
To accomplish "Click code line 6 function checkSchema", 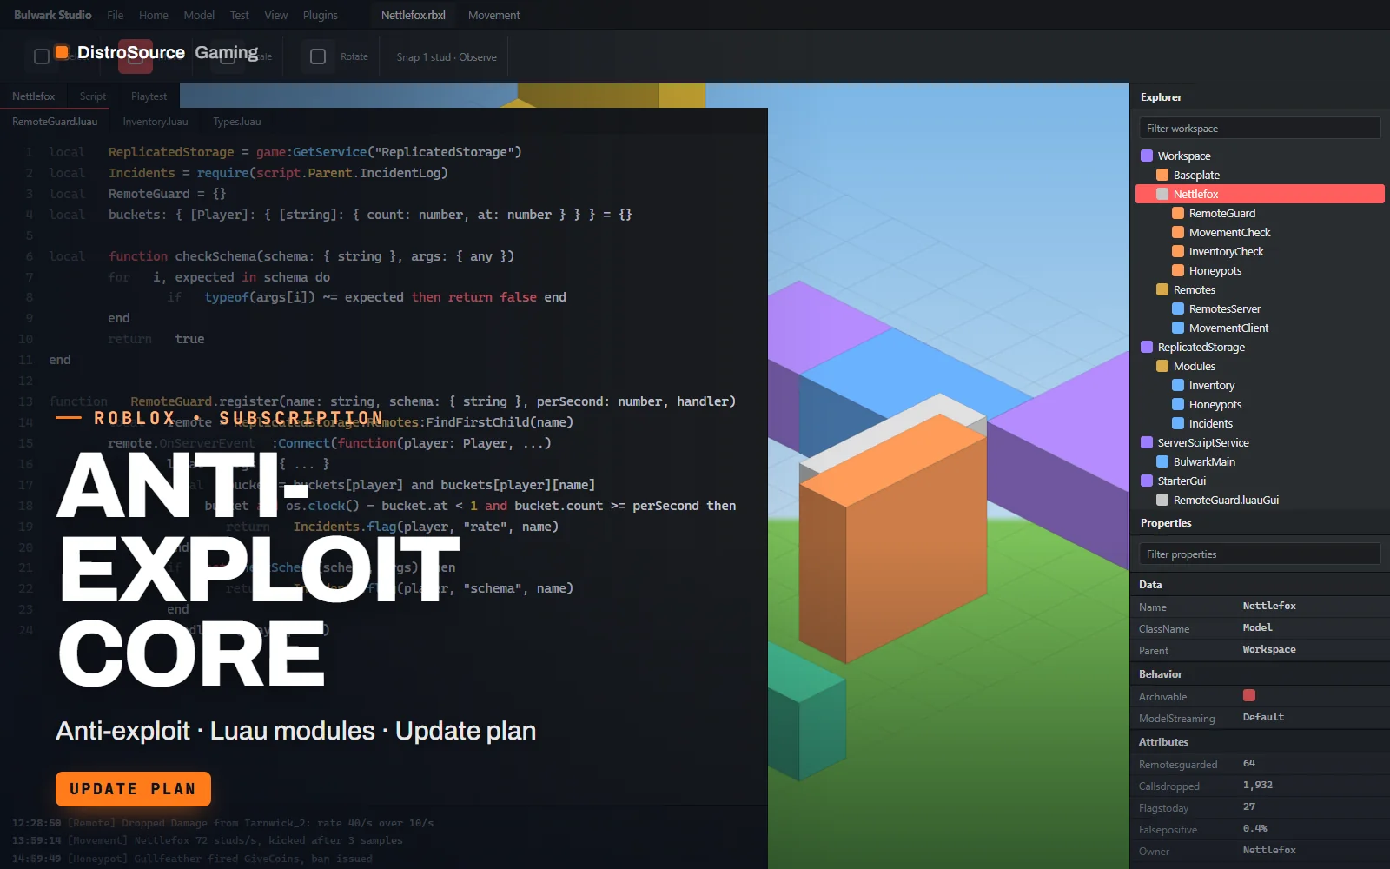I will pyautogui.click(x=281, y=256).
